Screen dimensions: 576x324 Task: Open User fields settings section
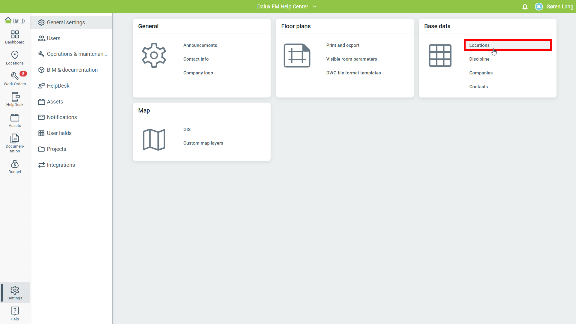pyautogui.click(x=59, y=133)
